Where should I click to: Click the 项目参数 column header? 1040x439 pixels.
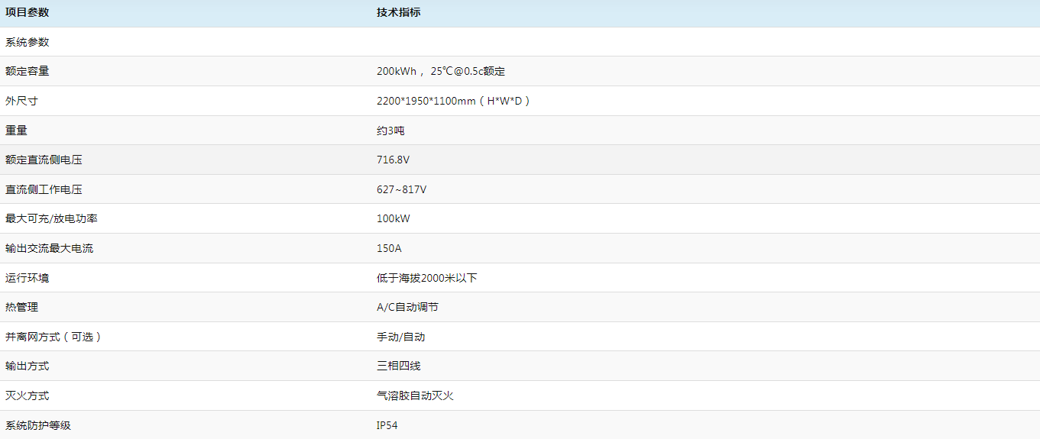pos(27,12)
